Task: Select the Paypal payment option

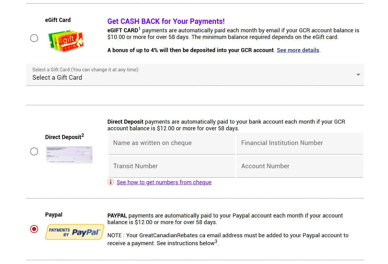Action: pyautogui.click(x=34, y=229)
